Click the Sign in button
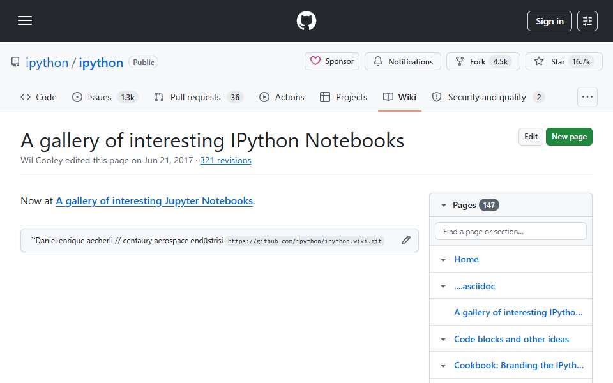 coord(549,21)
